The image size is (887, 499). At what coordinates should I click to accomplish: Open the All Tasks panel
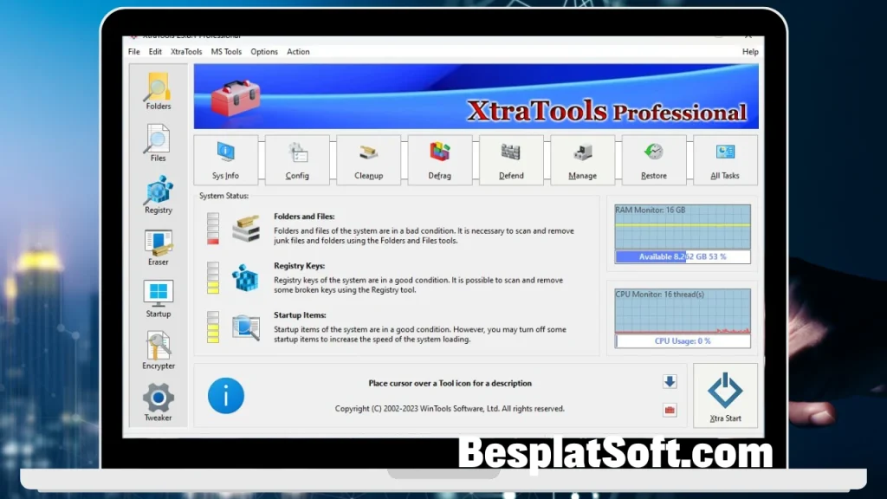[x=725, y=159]
